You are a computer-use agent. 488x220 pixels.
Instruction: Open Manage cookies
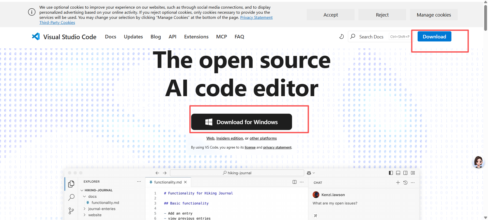point(434,15)
